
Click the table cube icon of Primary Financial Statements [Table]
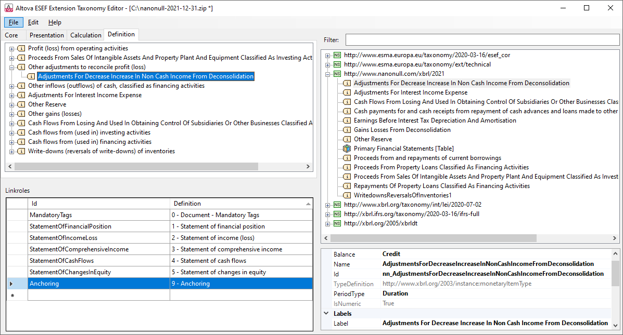pos(347,149)
